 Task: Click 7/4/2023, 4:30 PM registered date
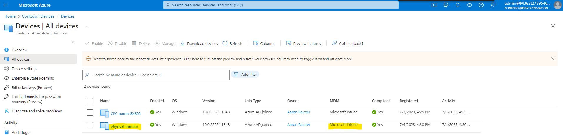415,125
